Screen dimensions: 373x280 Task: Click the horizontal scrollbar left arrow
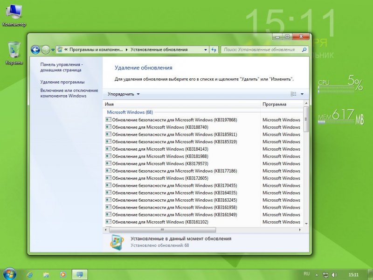[x=106, y=230]
